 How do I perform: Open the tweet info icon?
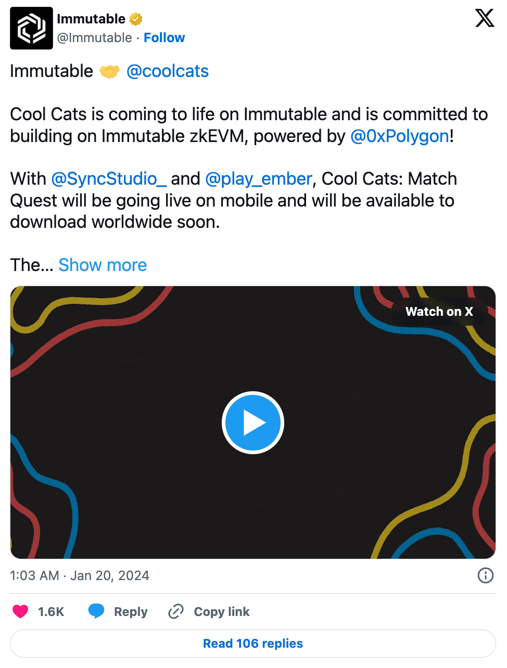(485, 575)
